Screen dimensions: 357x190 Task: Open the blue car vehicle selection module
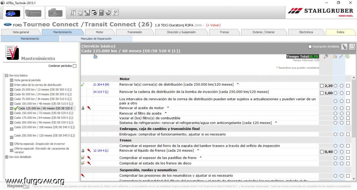click(x=13, y=13)
